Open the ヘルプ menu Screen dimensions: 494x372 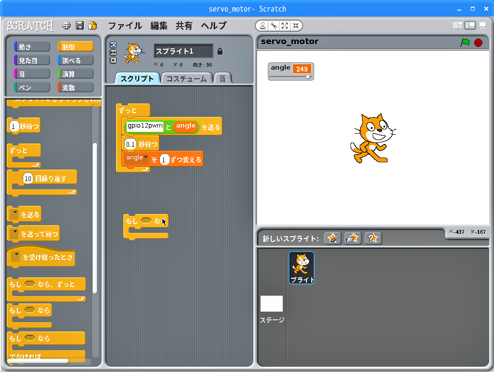click(214, 26)
